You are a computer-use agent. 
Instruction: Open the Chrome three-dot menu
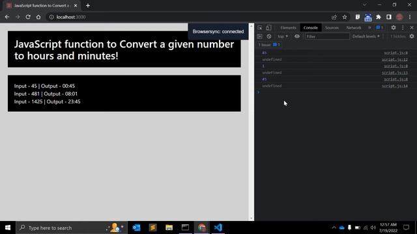pyautogui.click(x=410, y=17)
